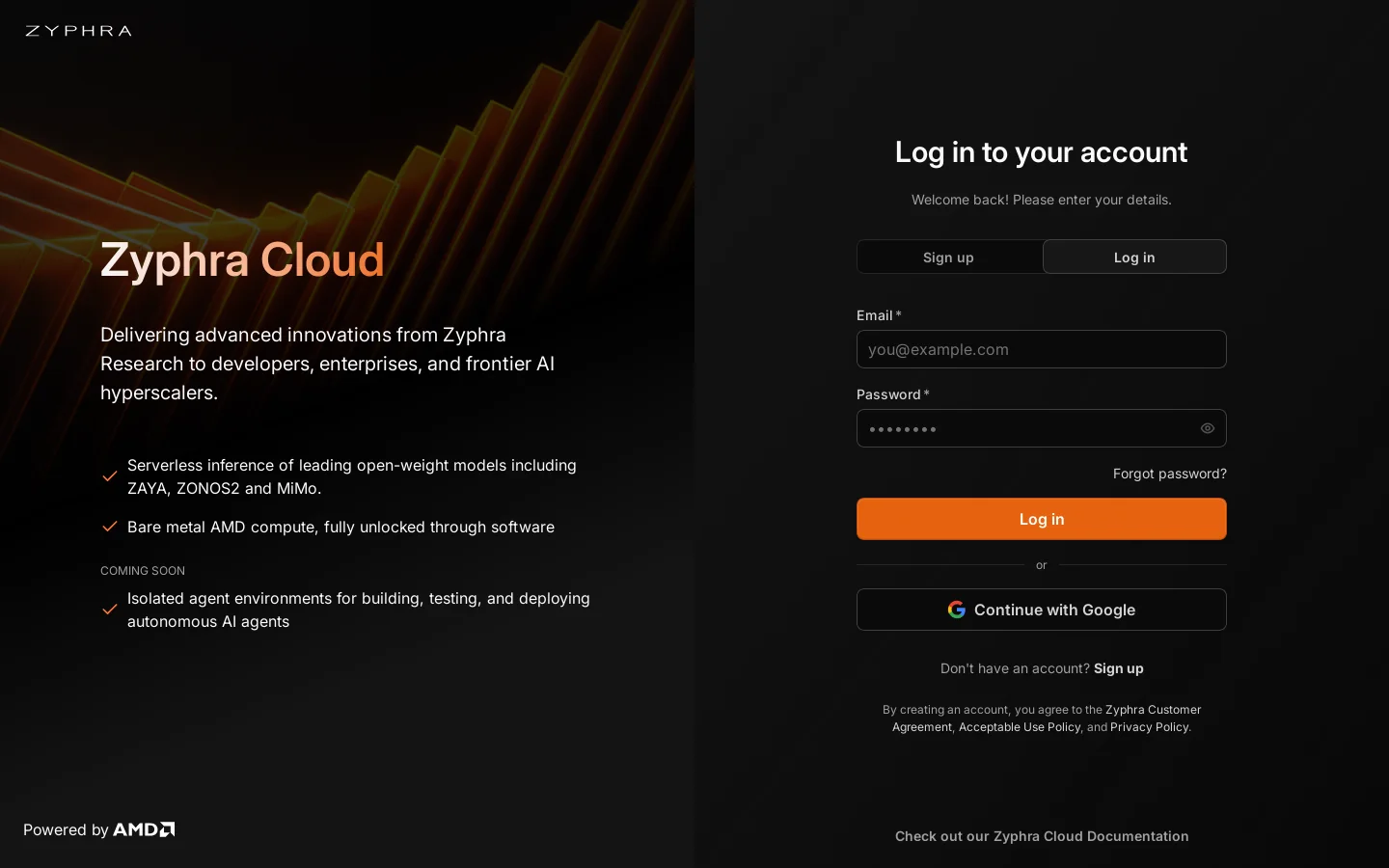Screen dimensions: 1389x868
Task: Click the AMD logo in footer
Action: coord(144,829)
